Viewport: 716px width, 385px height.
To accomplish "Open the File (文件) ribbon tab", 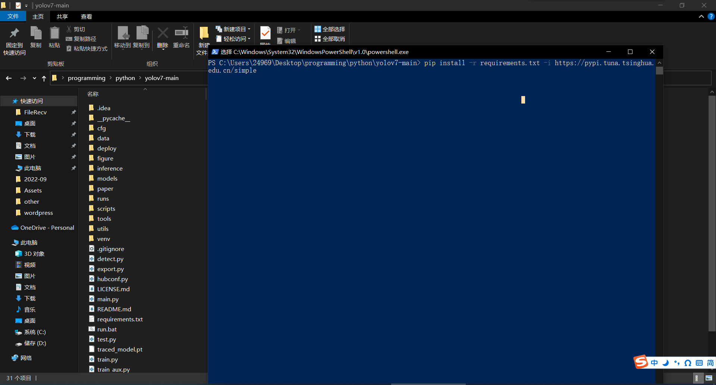I will point(13,16).
